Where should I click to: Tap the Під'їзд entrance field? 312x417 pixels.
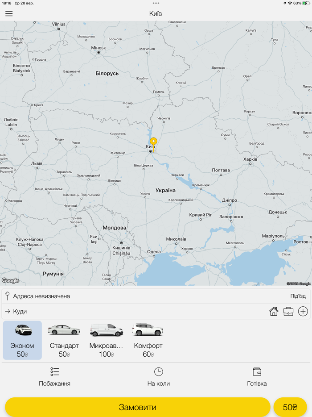298,296
